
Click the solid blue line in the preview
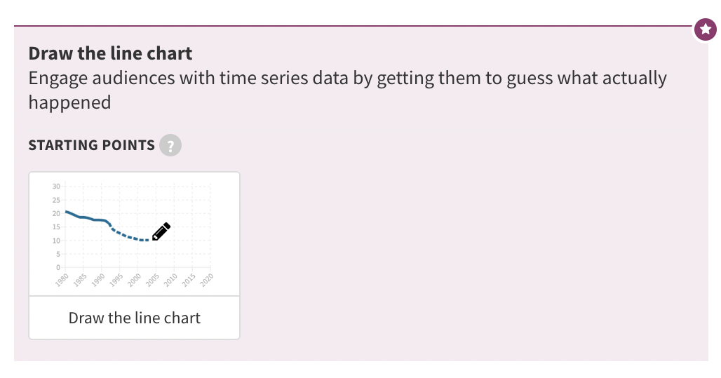tap(88, 217)
